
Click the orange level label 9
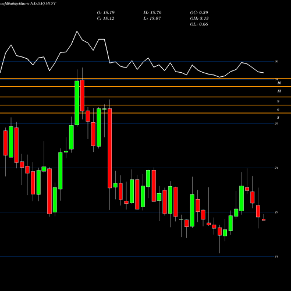click(x=278, y=101)
